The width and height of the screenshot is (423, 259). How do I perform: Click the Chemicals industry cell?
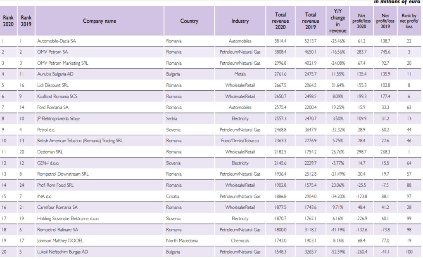coord(240,241)
